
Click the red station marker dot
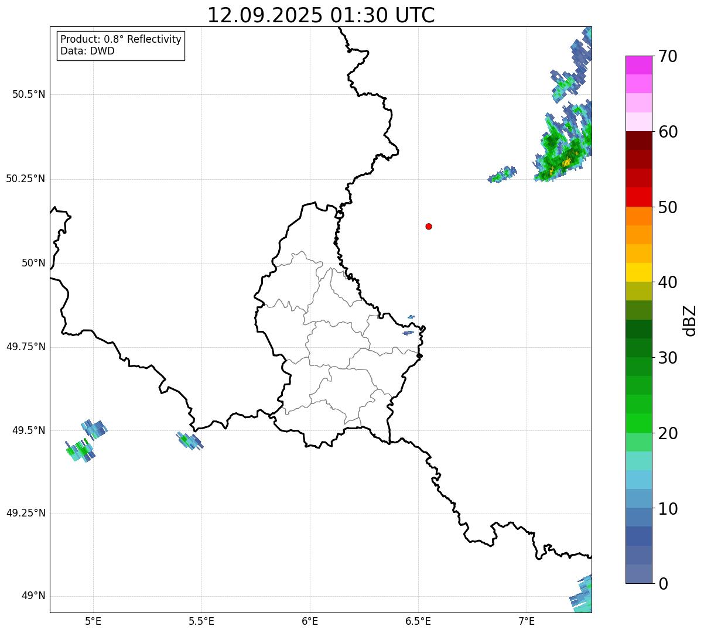click(429, 226)
